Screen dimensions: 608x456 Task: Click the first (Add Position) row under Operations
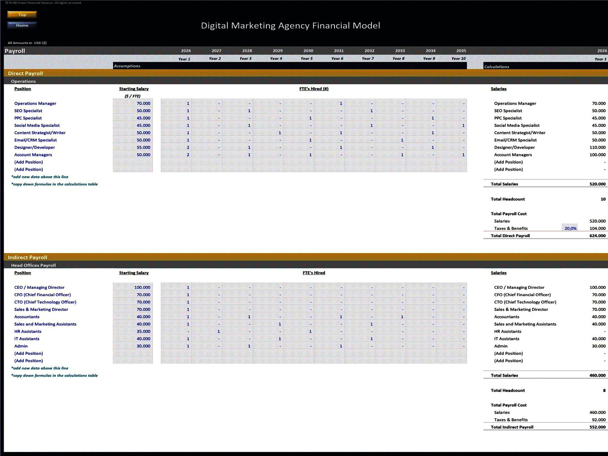coord(29,162)
